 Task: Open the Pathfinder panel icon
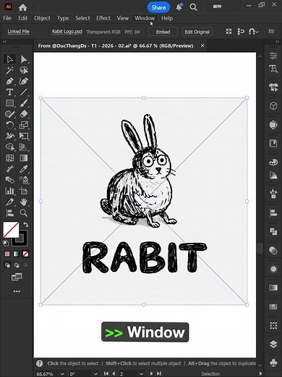[273, 231]
